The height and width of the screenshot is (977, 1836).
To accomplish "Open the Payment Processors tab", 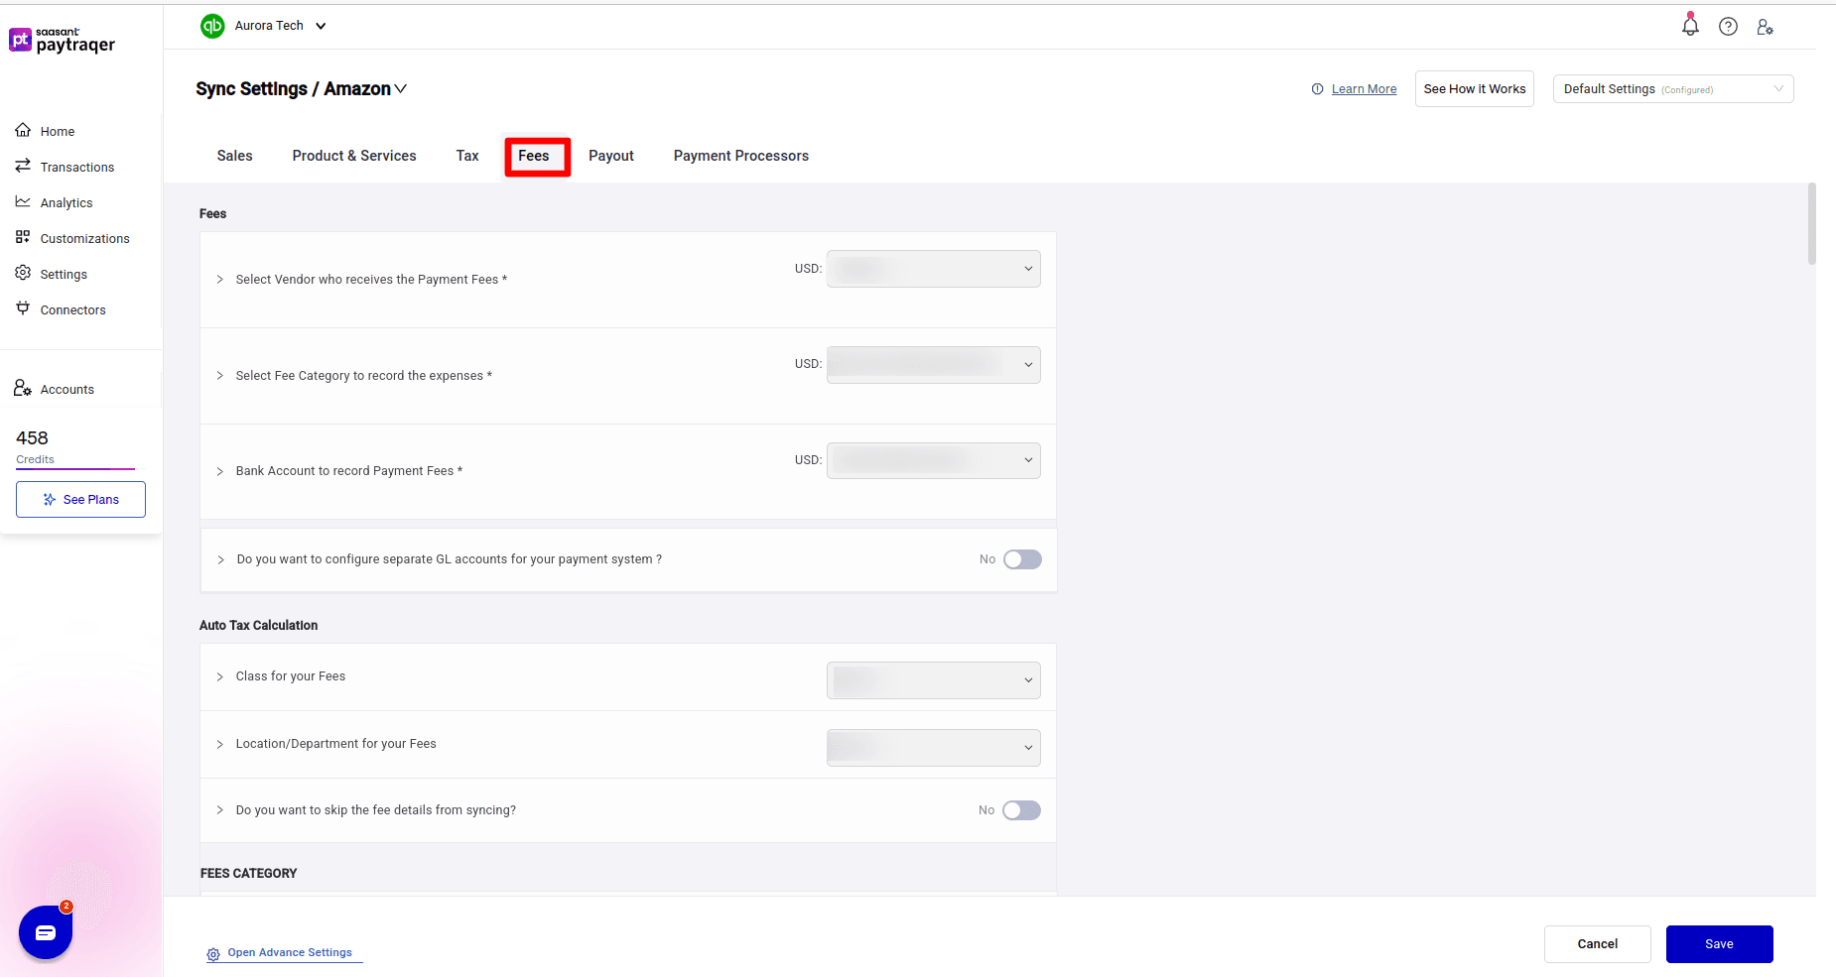I will point(740,156).
